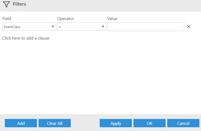
Task: Open the Operator dropdown showing equals
Action: [x=81, y=26]
